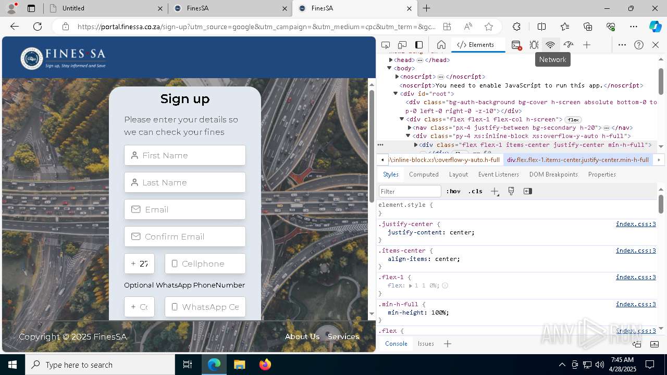This screenshot has height=375, width=667.
Task: Click the Last Name input field
Action: point(185,182)
